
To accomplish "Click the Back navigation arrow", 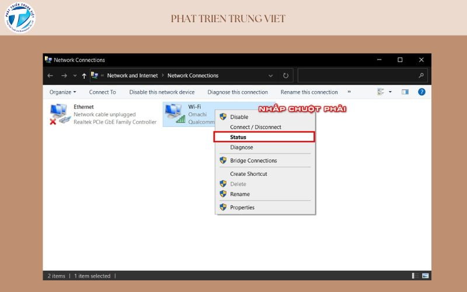I will [x=50, y=76].
